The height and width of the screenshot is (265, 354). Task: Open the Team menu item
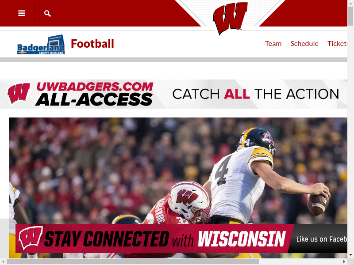(x=273, y=43)
